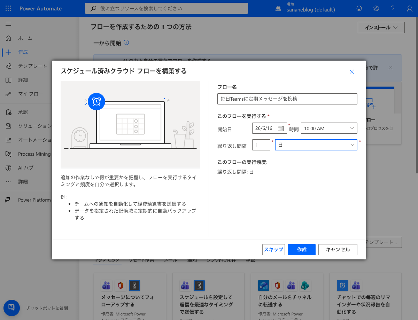Click the テンプレート sidebar icon
The height and width of the screenshot is (320, 418).
point(9,66)
